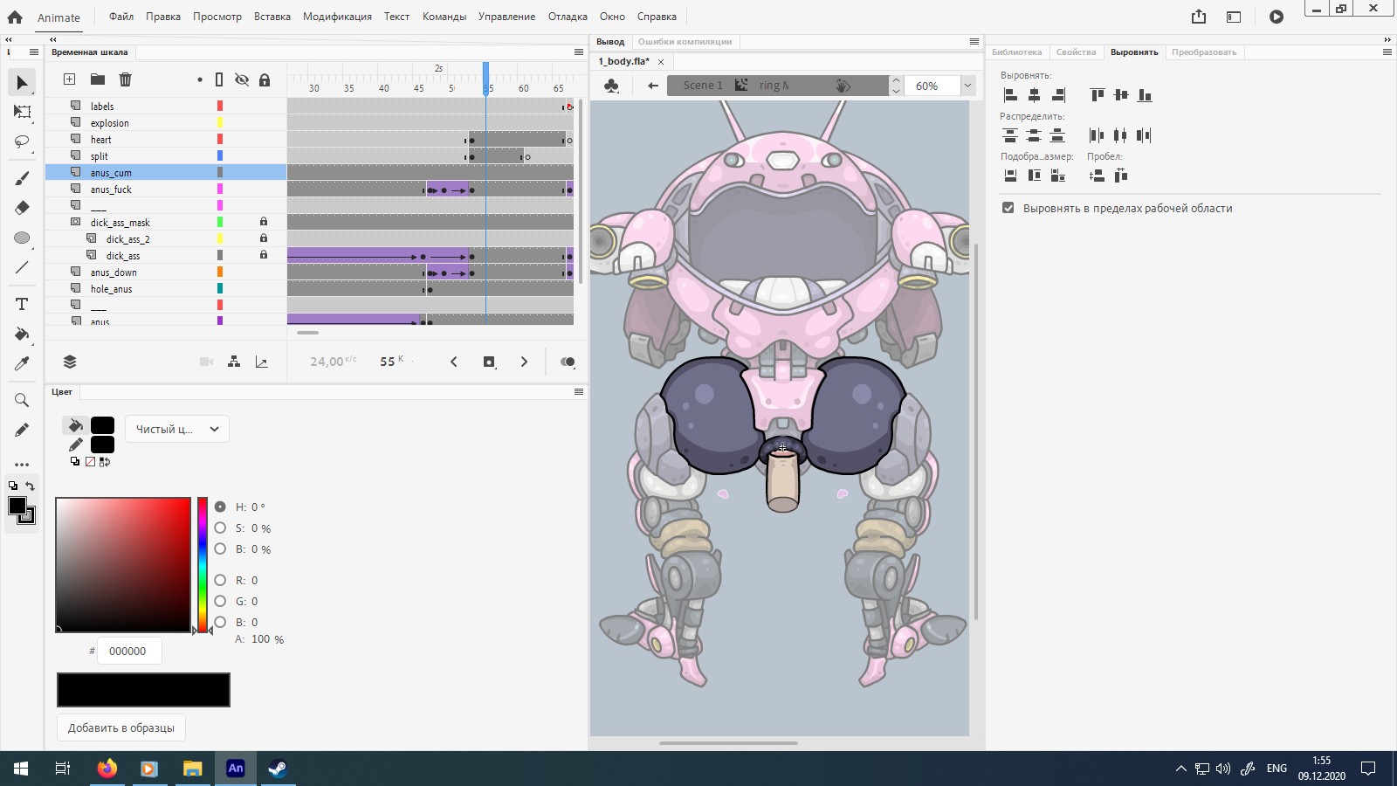
Task: Toggle outline view for all layers
Action: coord(219,79)
